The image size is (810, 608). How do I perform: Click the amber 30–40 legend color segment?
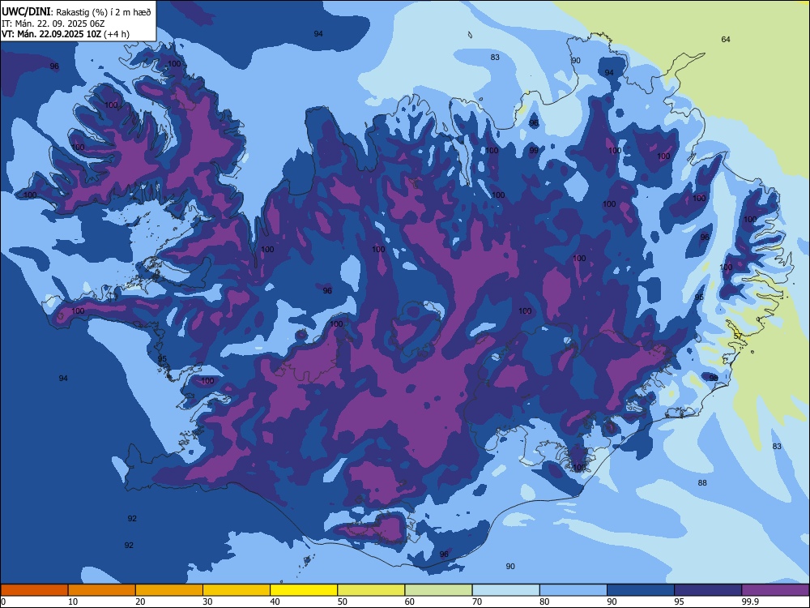pos(237,590)
